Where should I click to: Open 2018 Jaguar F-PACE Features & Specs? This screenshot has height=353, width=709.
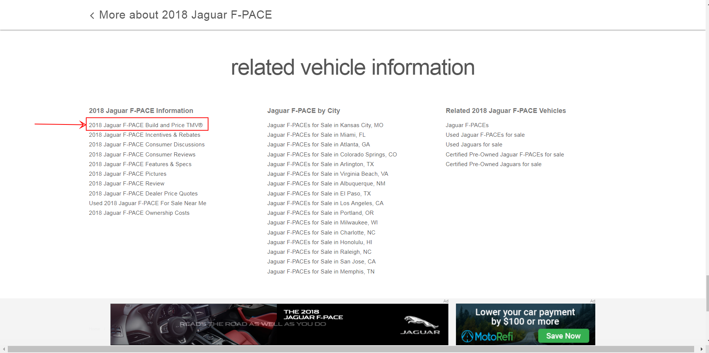[x=140, y=164]
